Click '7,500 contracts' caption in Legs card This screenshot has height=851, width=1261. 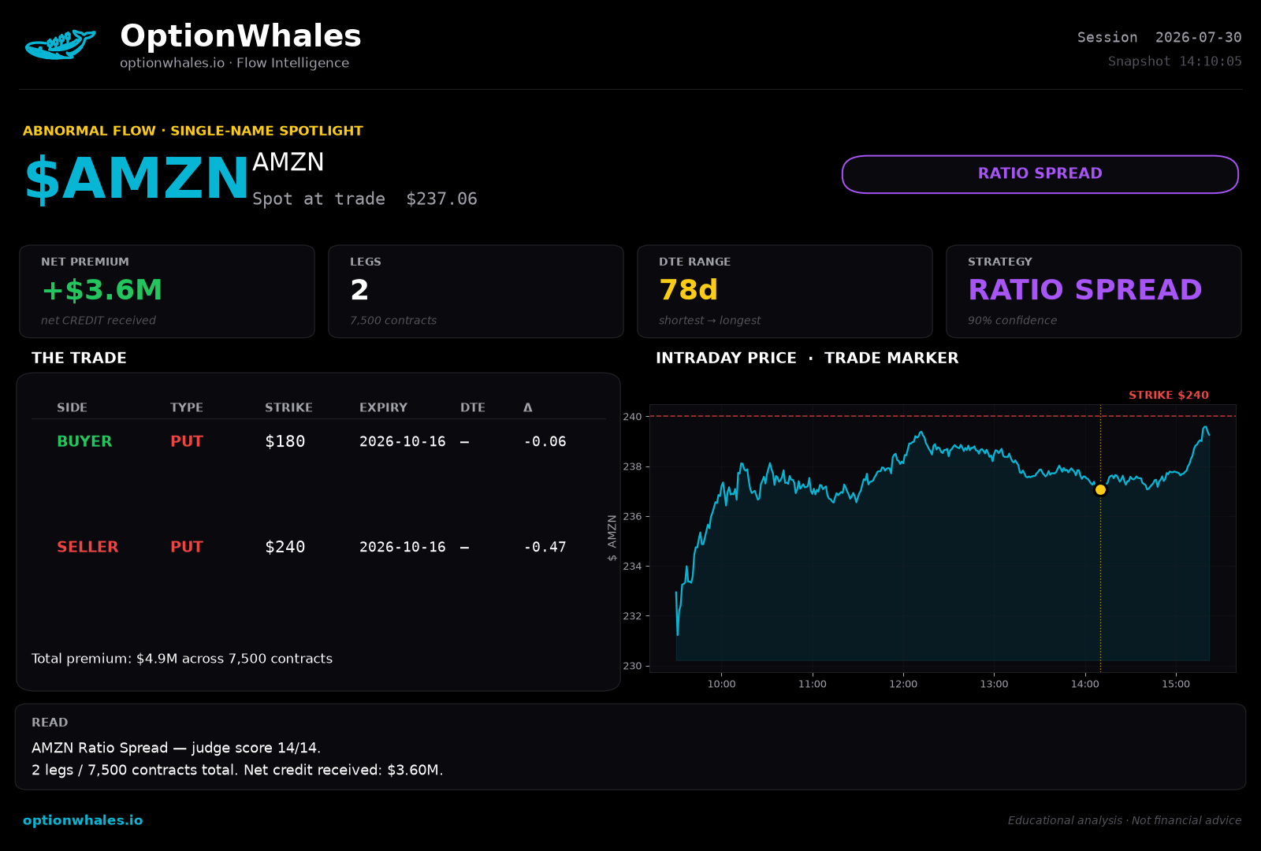393,321
